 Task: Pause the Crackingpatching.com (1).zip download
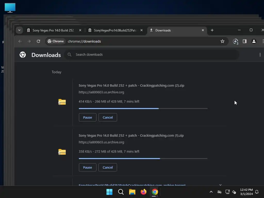point(88,167)
